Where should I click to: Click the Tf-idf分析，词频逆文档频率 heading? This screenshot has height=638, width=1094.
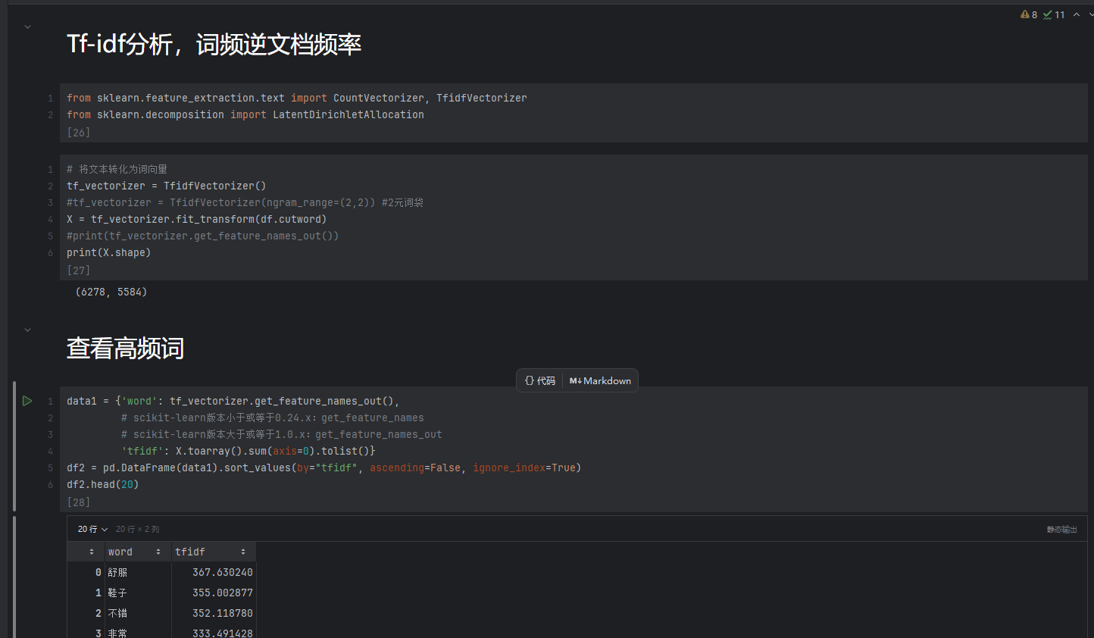[214, 44]
